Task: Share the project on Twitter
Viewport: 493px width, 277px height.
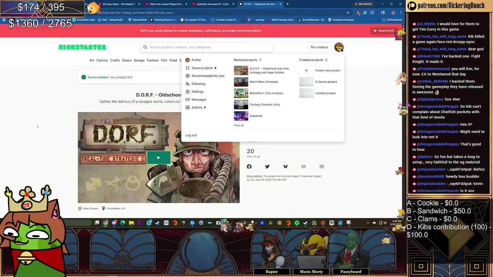Action: (267, 167)
